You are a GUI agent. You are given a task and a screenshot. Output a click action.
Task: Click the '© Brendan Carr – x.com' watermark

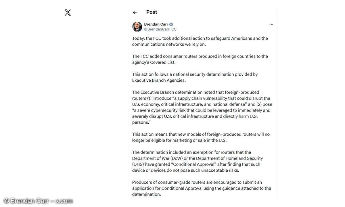tap(38, 201)
